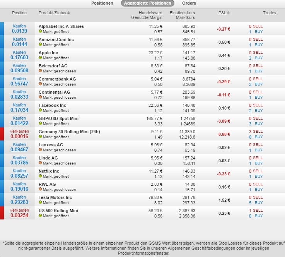Click orange market-closed dot for Beiersdorf AG
Viewport: 285px width, 257px height.
click(40, 71)
